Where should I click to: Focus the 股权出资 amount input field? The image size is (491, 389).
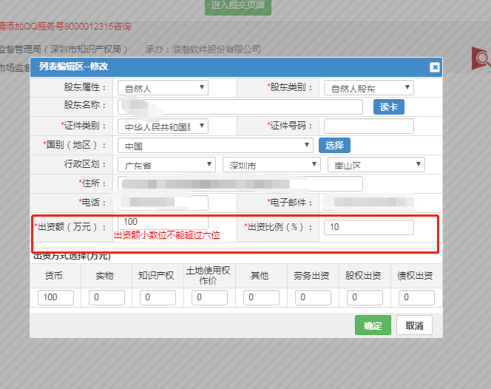pyautogui.click(x=365, y=297)
